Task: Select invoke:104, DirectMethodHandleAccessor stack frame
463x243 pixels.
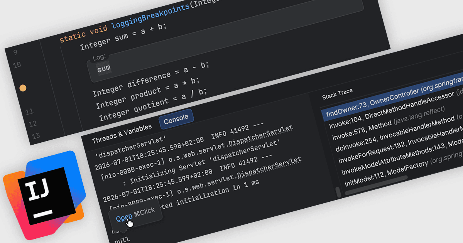Action: pyautogui.click(x=395, y=110)
